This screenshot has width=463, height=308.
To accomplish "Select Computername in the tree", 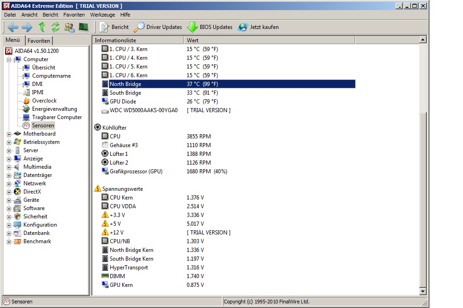I will pyautogui.click(x=51, y=76).
